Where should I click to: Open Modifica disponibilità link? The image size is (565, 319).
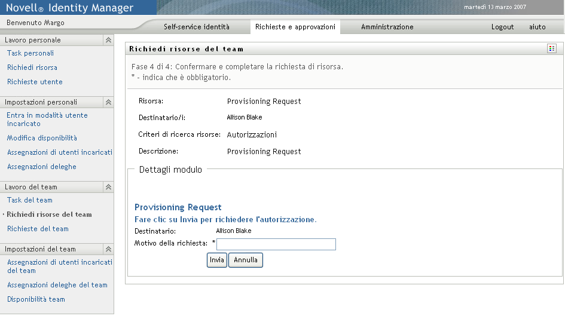[42, 138]
